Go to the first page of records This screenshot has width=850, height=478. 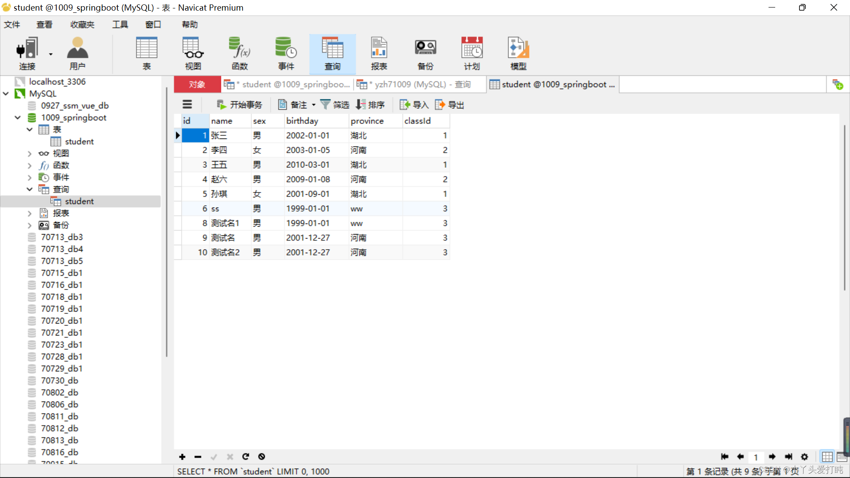click(725, 457)
